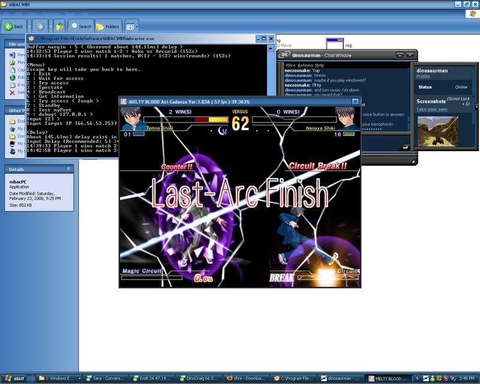The image size is (480, 384).
Task: Click the Rename file icon in task pane
Action: tap(12, 55)
